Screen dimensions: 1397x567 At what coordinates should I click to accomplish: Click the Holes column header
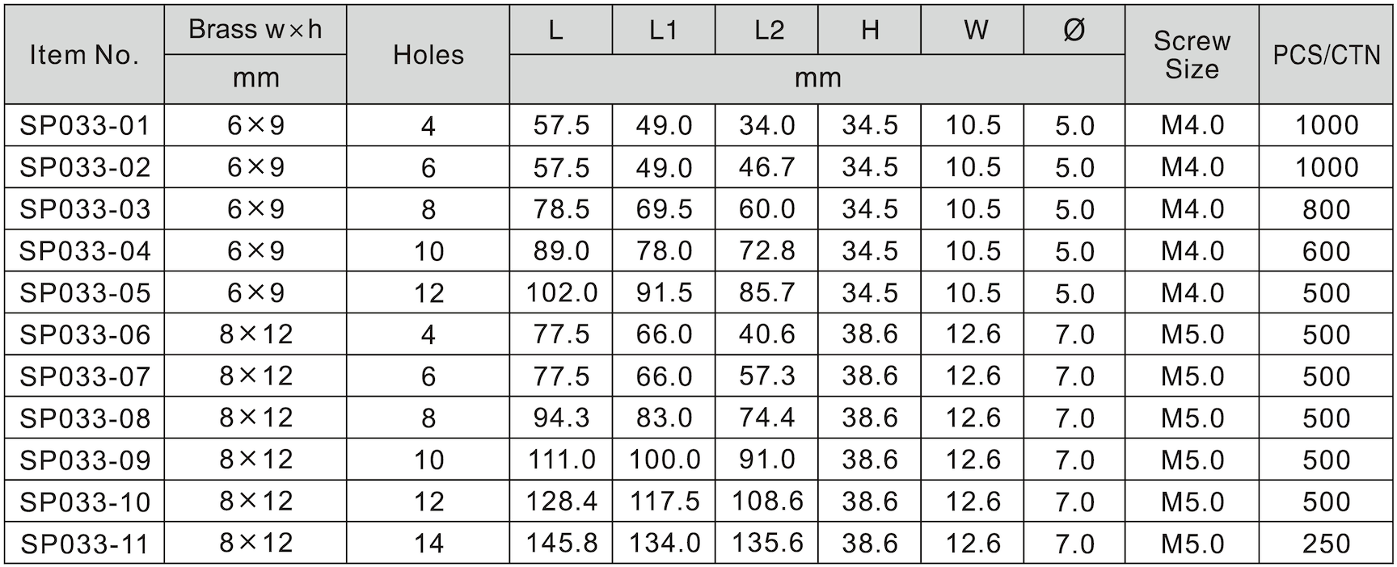pyautogui.click(x=428, y=55)
